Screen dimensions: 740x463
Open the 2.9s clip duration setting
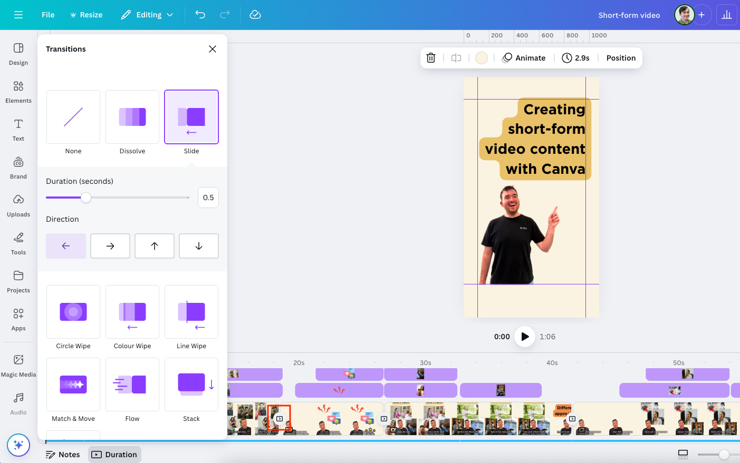pyautogui.click(x=575, y=58)
